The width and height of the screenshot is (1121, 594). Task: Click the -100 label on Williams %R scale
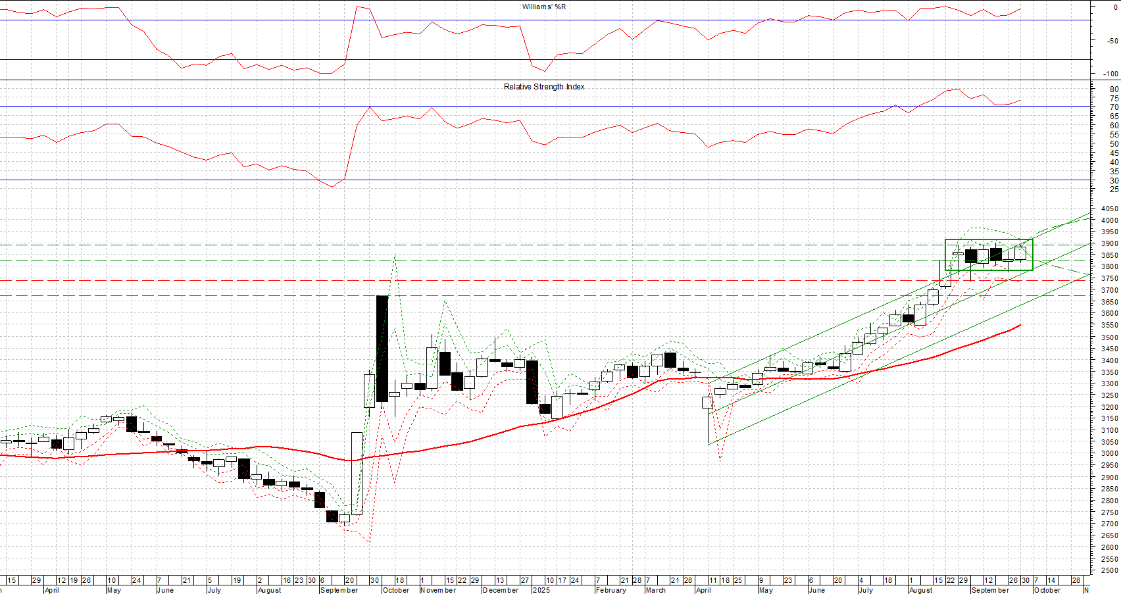pyautogui.click(x=1110, y=74)
